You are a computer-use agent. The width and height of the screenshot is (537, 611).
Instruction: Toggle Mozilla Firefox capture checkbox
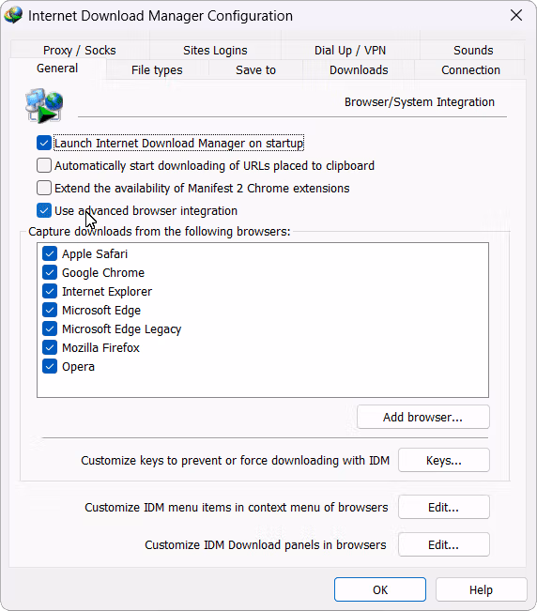click(50, 347)
